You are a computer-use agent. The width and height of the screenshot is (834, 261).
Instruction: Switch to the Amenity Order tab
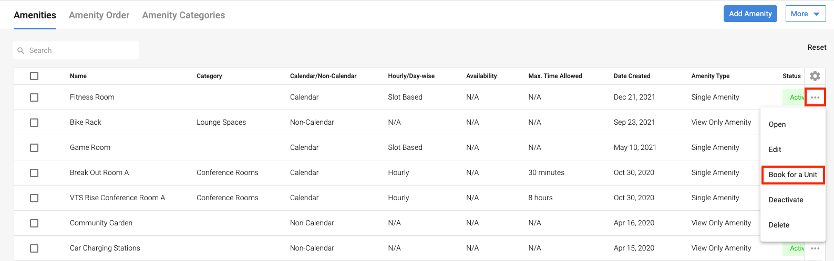pos(99,15)
